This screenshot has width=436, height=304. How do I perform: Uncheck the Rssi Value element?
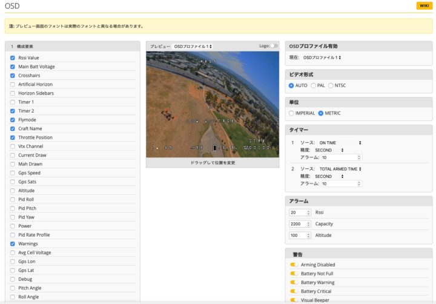click(x=13, y=58)
